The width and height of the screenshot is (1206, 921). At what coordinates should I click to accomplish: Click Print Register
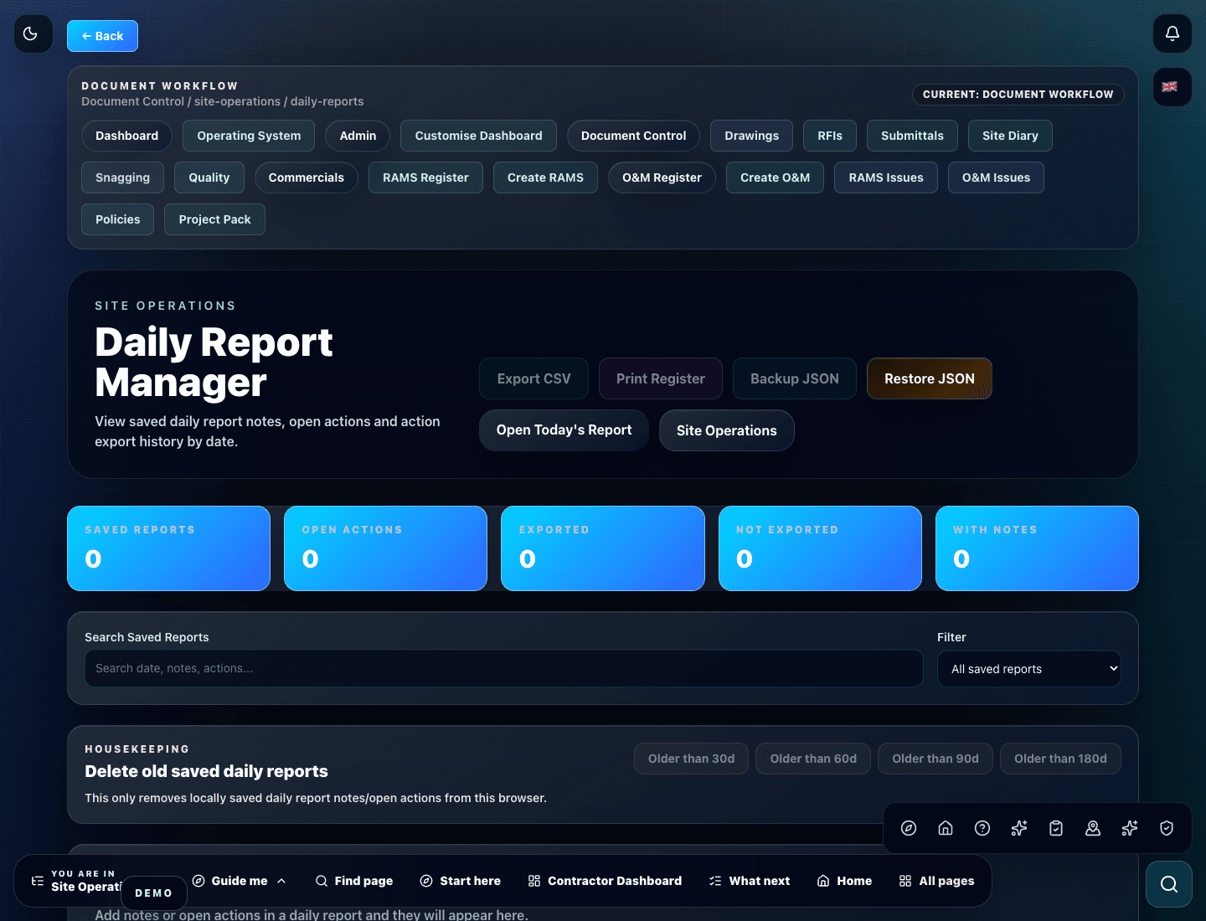pyautogui.click(x=660, y=378)
